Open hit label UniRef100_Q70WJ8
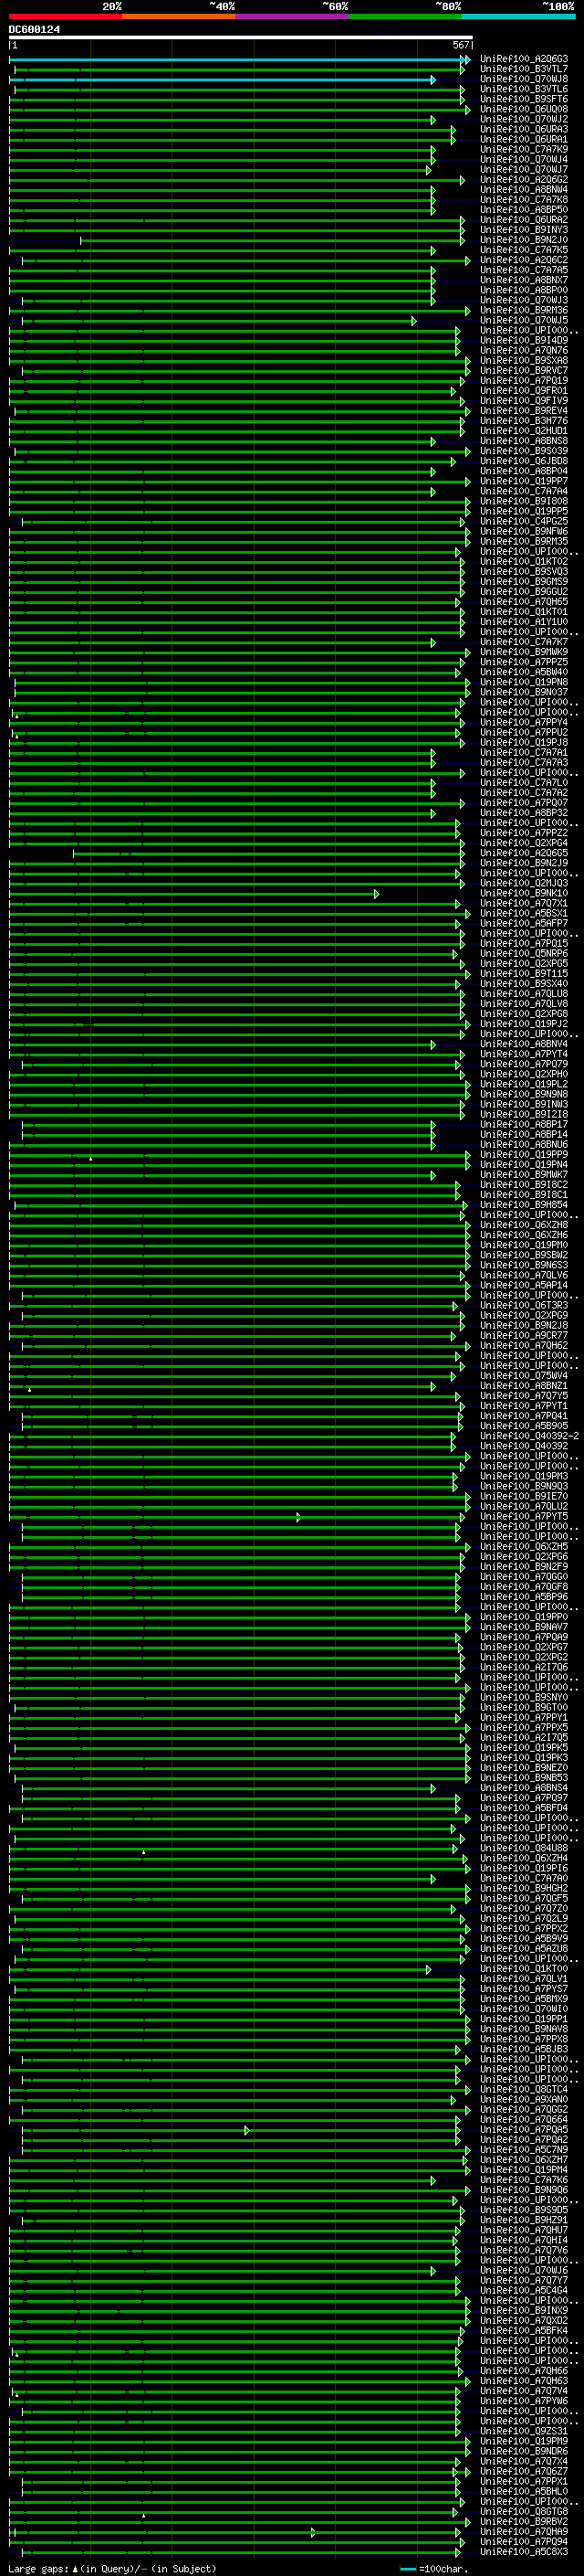Viewport: 584px width, 2576px height. pos(524,79)
